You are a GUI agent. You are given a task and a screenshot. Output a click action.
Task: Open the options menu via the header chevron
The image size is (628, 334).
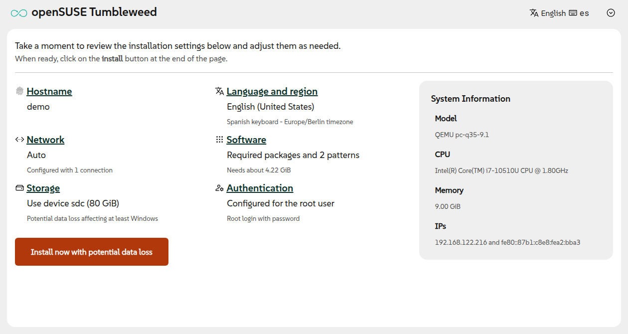pos(611,12)
